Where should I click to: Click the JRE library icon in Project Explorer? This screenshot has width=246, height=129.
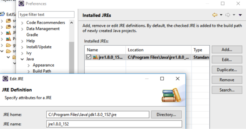pos(8,33)
